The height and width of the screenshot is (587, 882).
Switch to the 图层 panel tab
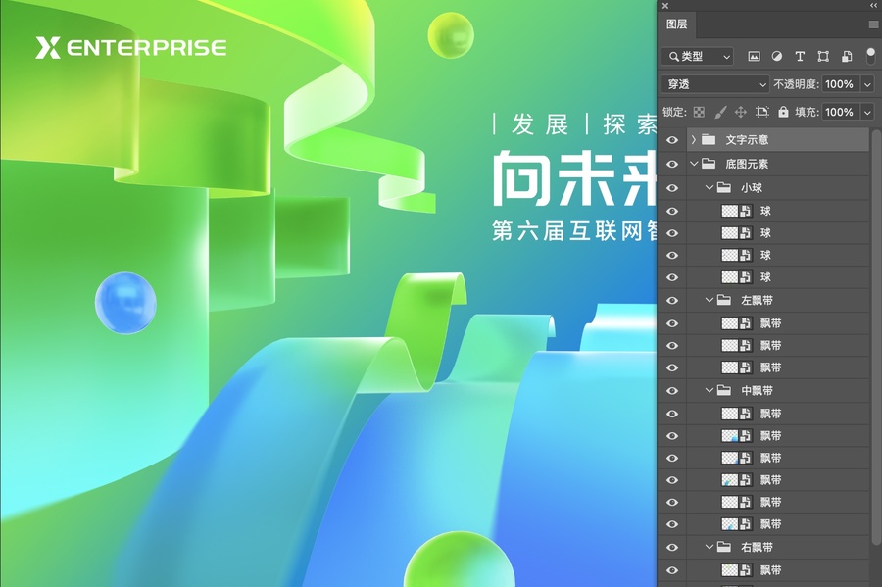point(676,24)
